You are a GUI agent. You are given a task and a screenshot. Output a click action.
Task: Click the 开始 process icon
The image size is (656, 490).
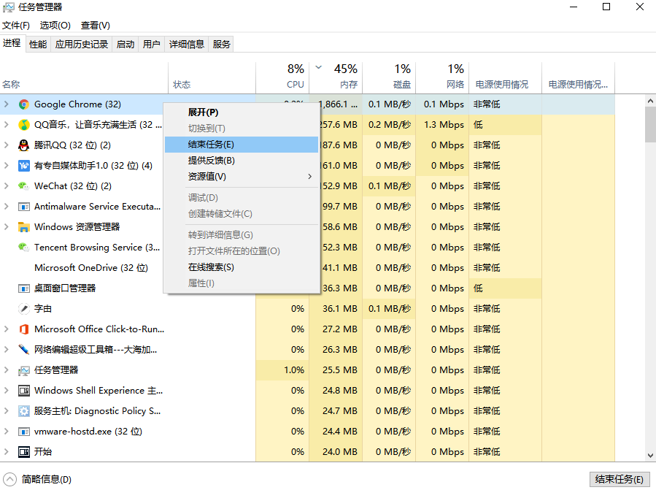pos(24,452)
